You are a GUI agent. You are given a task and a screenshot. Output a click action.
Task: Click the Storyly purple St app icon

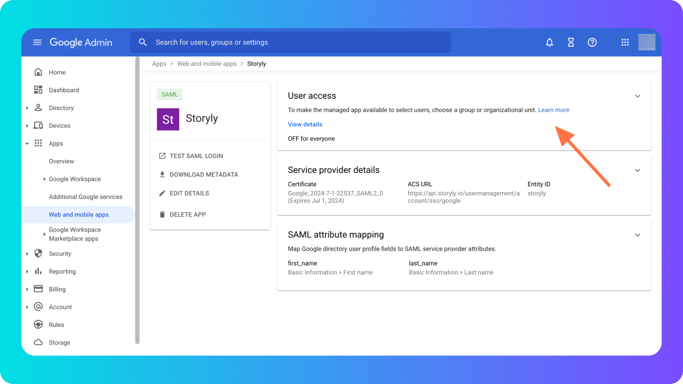coord(168,119)
